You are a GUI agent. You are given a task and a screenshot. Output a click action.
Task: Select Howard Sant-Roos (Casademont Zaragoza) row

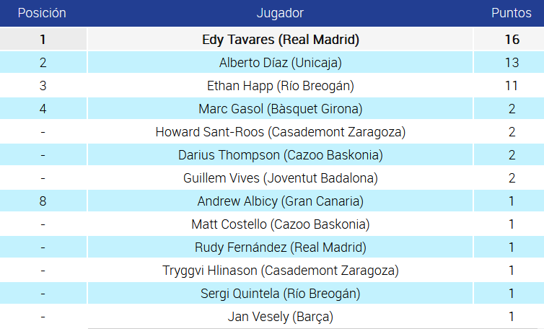pyautogui.click(x=280, y=132)
